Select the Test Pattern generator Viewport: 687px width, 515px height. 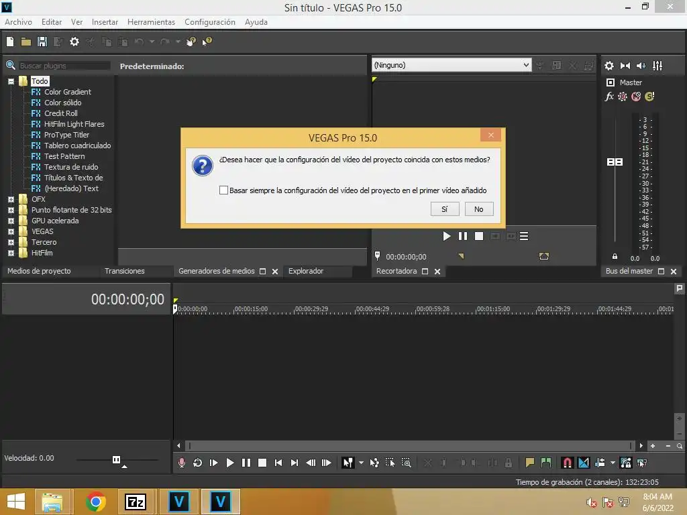[x=64, y=156]
